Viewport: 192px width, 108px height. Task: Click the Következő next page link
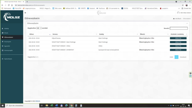pos(183,57)
